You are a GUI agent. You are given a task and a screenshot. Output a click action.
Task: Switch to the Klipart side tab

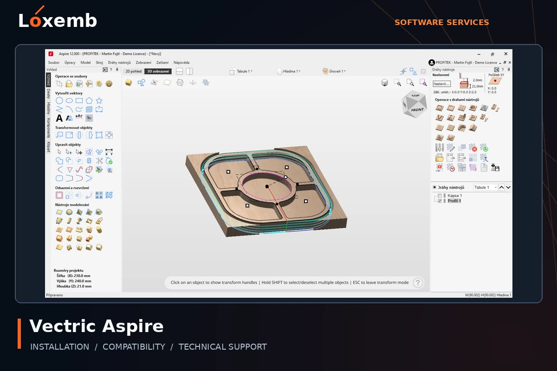coord(48,147)
